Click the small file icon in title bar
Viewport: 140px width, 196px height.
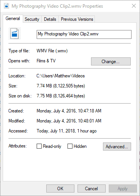pyautogui.click(x=7, y=6)
